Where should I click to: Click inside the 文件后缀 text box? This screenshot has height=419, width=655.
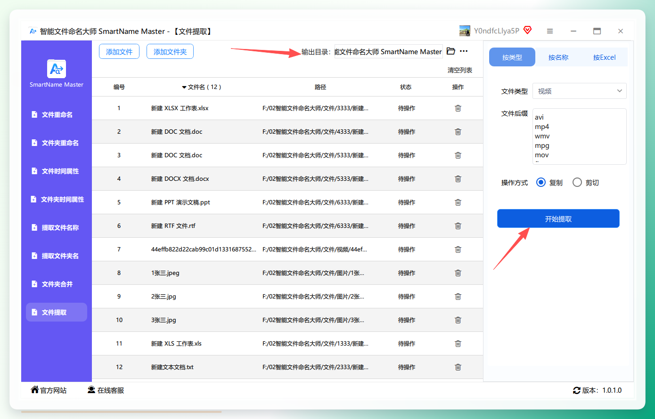pyautogui.click(x=580, y=137)
